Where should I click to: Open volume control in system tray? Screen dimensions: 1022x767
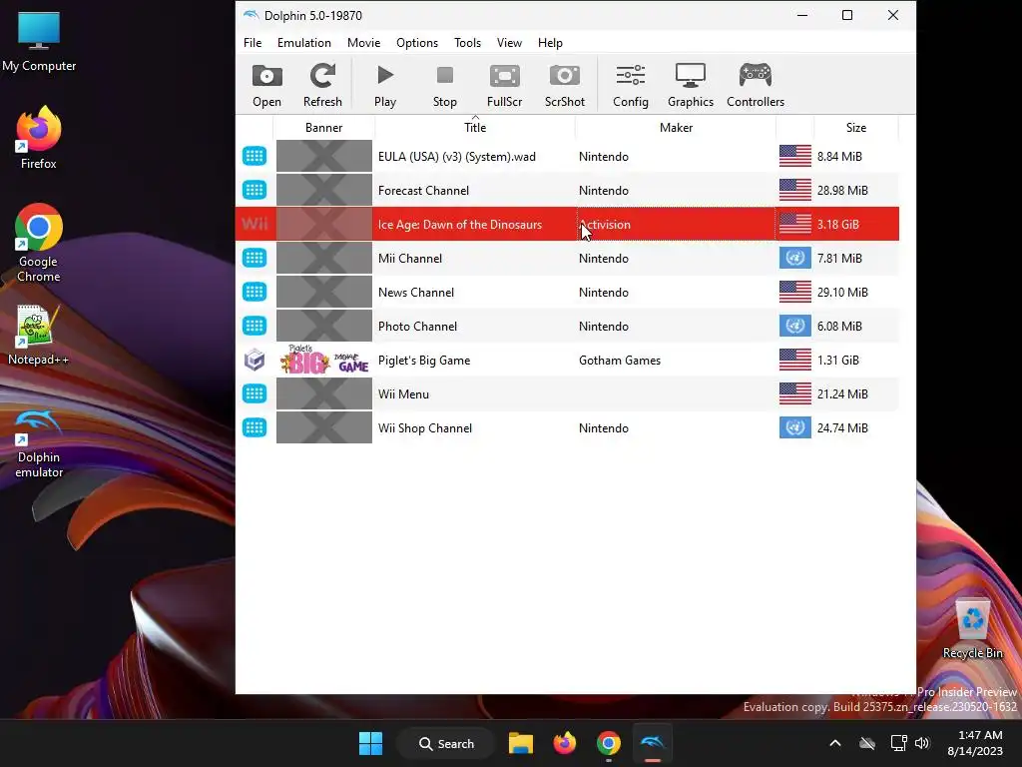coord(921,743)
